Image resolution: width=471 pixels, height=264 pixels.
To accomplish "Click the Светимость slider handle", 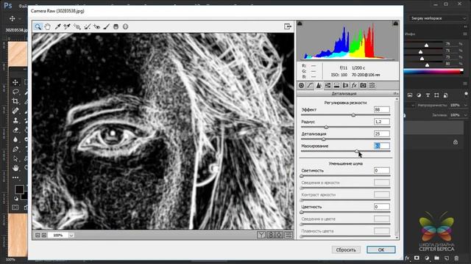I will point(302,176).
